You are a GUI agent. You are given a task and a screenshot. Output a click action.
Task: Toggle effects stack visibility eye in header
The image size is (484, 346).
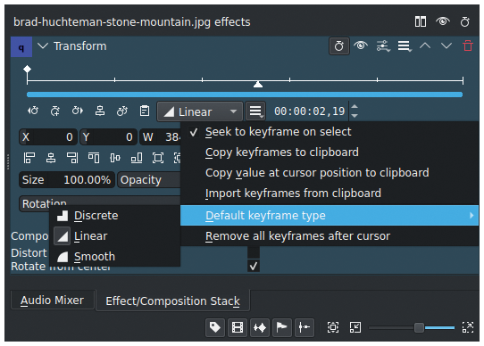pyautogui.click(x=443, y=21)
